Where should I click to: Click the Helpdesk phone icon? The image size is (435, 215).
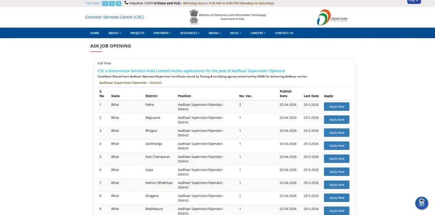pyautogui.click(x=126, y=3)
